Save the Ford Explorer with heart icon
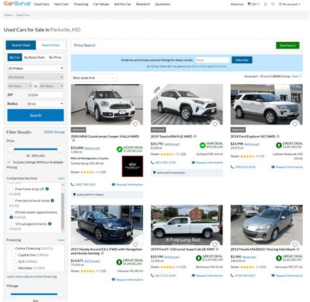The width and height of the screenshot is (310, 302). pos(295,124)
